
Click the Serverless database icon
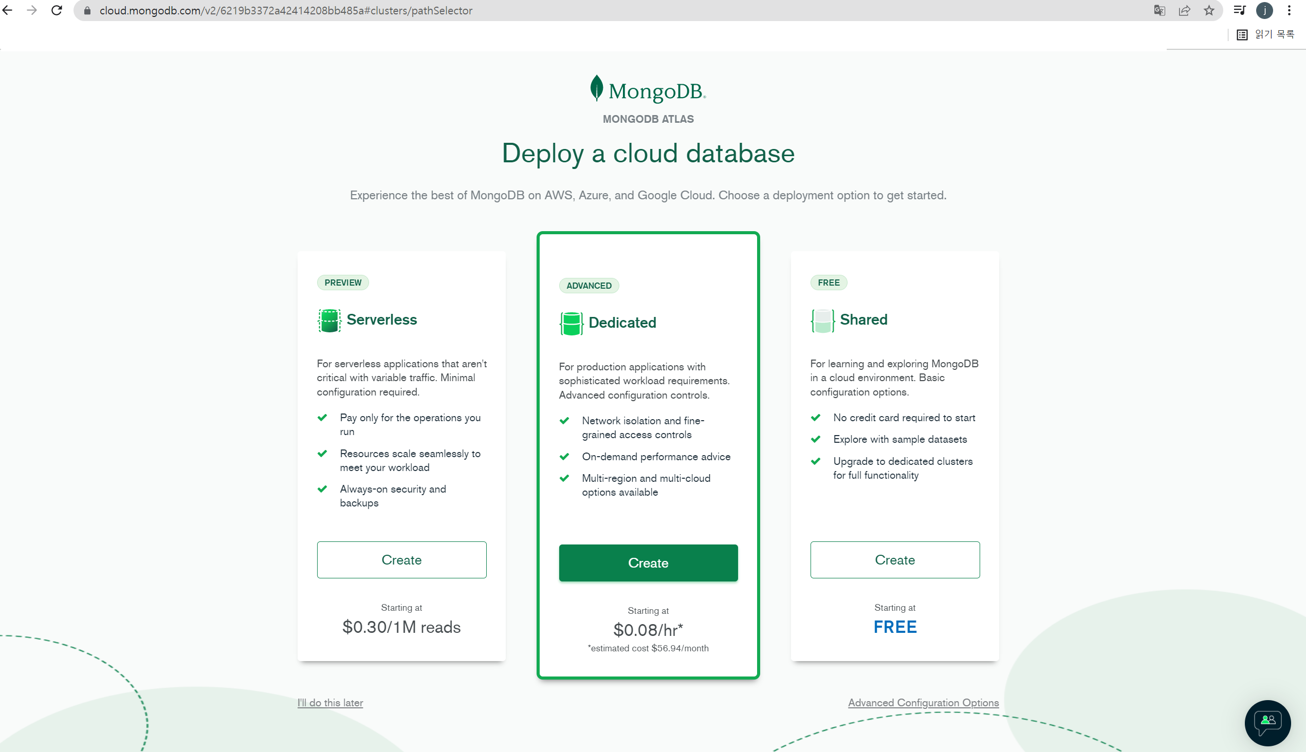coord(329,320)
